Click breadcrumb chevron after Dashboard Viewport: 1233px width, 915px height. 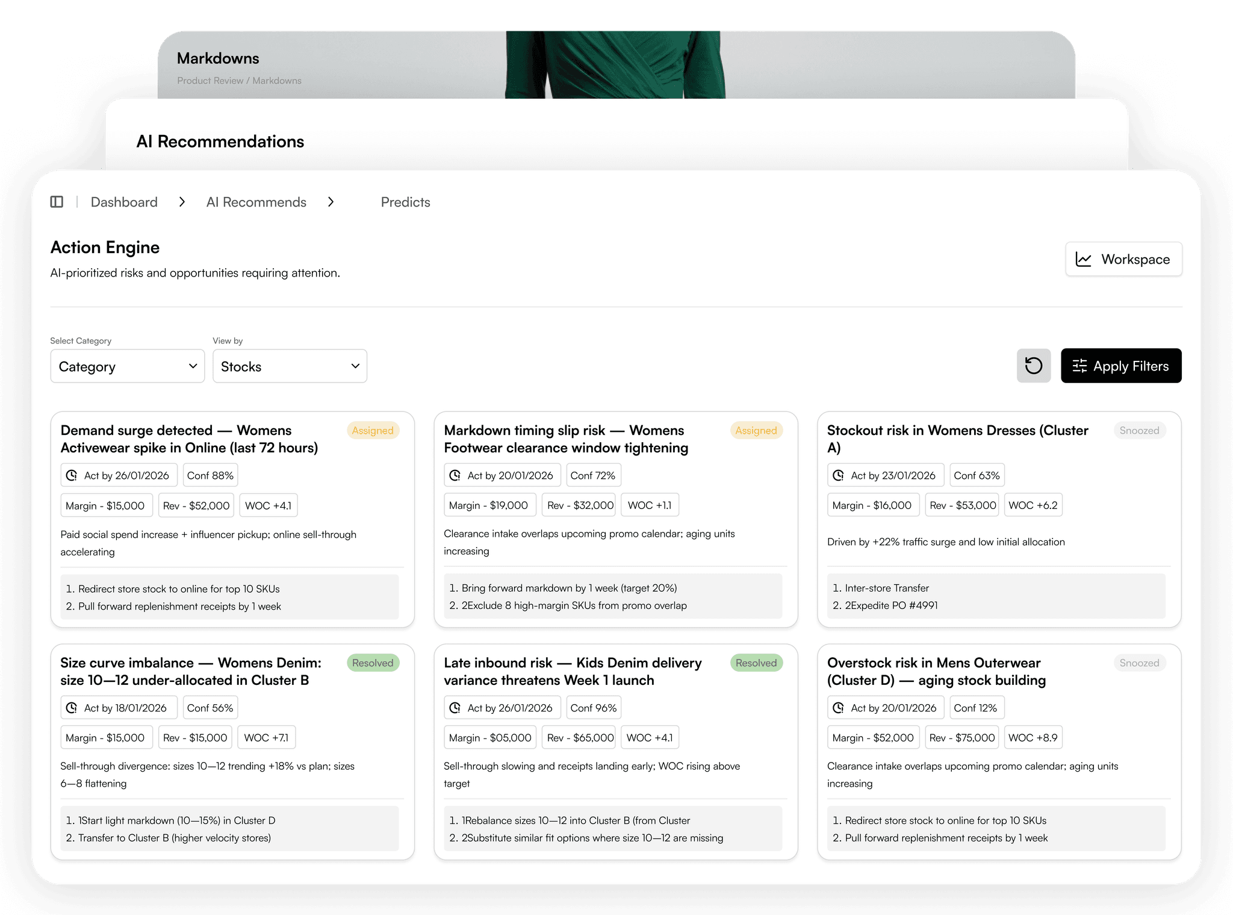[182, 202]
